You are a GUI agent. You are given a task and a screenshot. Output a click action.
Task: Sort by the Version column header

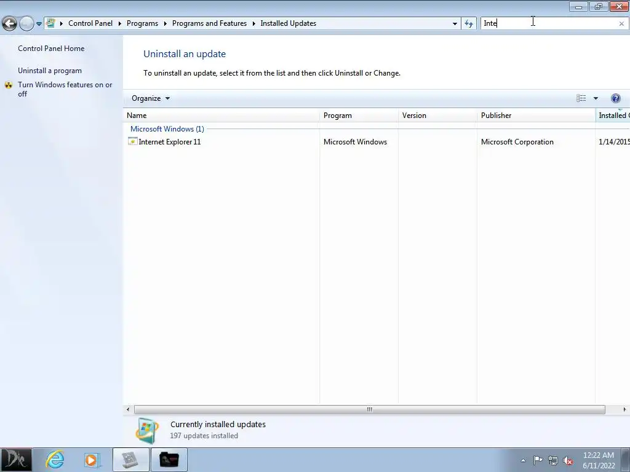pyautogui.click(x=437, y=116)
